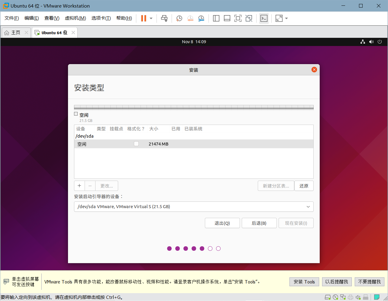Click the hard disk status icon

(x=328, y=297)
